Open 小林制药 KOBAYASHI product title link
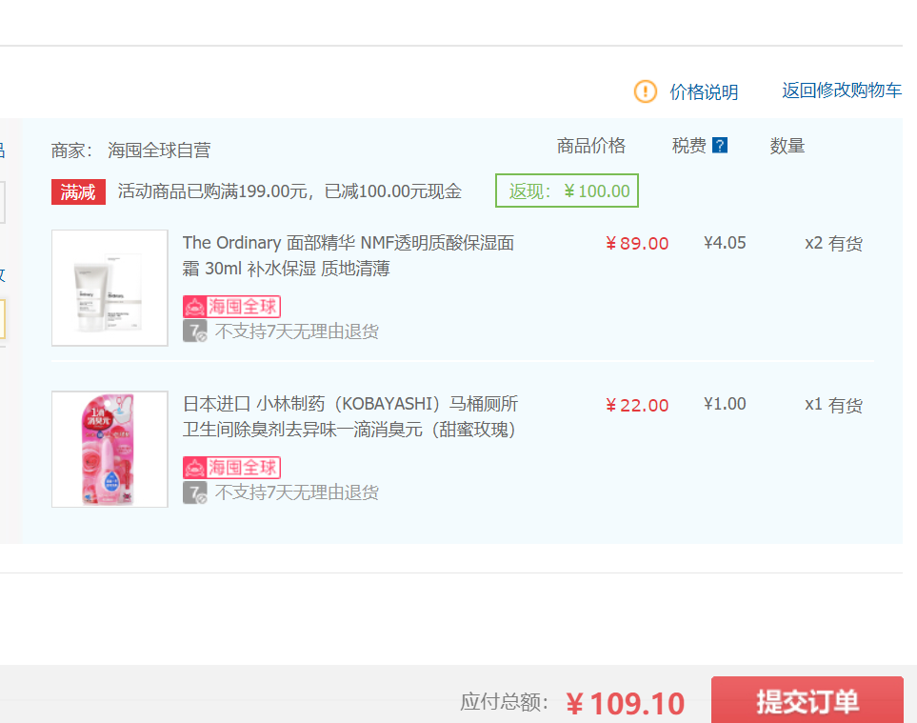 click(x=350, y=416)
